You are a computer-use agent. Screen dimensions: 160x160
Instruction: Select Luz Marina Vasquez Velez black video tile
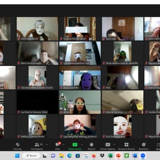point(38,102)
